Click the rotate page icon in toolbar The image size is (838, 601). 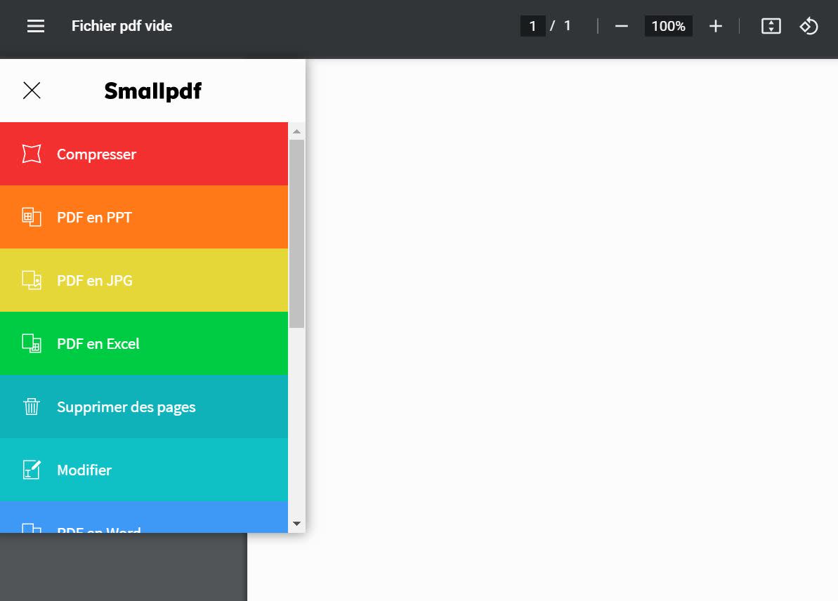[x=809, y=26]
